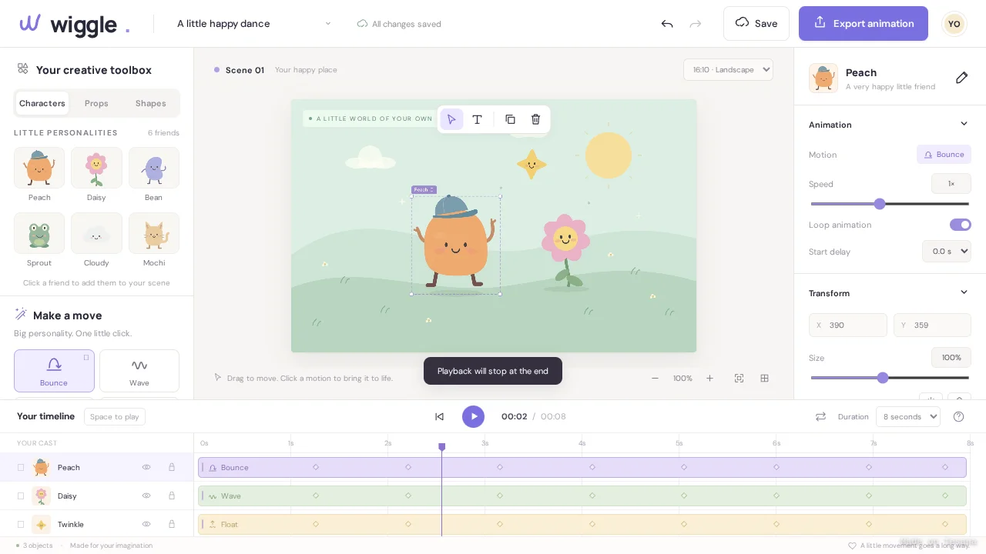Switch to the Characters tab
Image resolution: width=986 pixels, height=554 pixels.
42,103
